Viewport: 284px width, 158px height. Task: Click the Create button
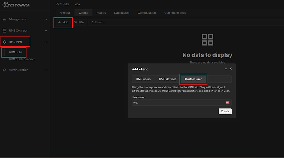point(225,112)
